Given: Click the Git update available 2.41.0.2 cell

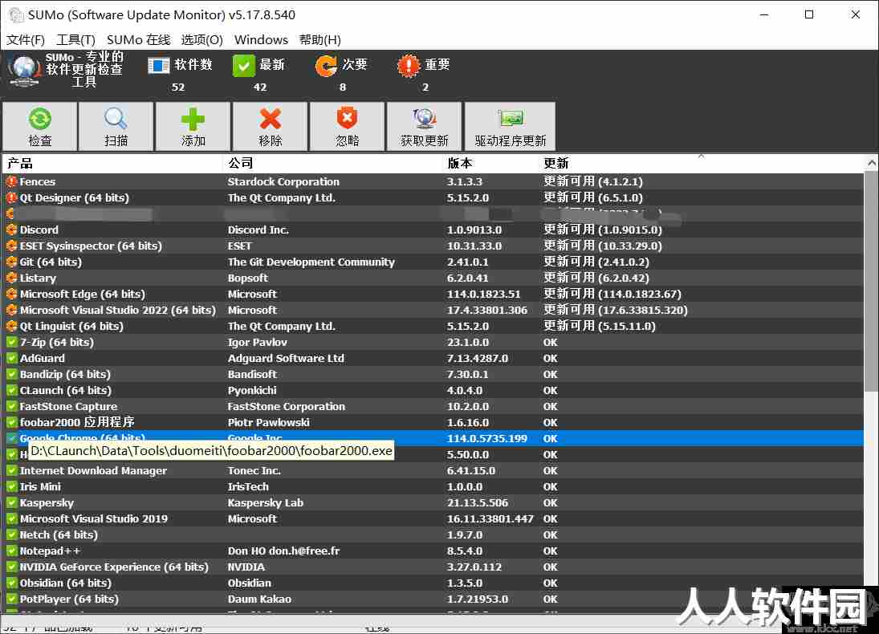Looking at the screenshot, I should pyautogui.click(x=596, y=262).
